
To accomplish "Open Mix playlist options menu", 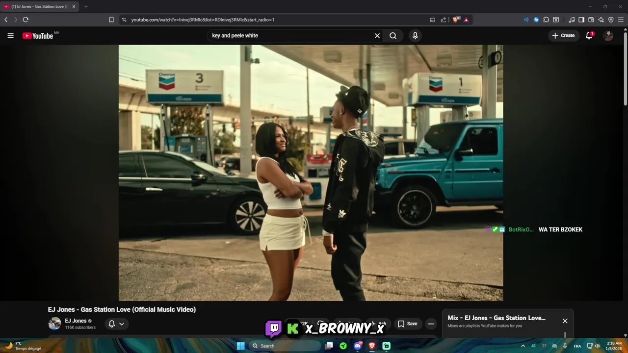I will 565,335.
